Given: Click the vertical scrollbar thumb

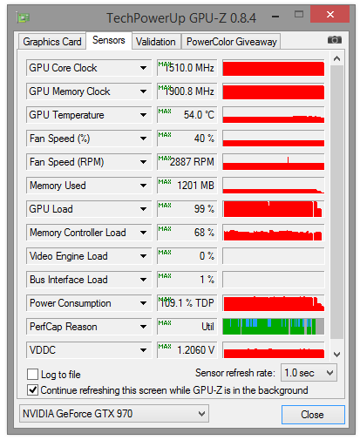Looking at the screenshot, I should 336,202.
